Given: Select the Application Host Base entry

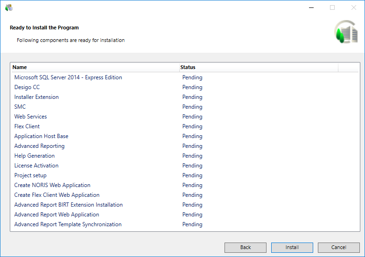Looking at the screenshot, I should click(x=41, y=136).
